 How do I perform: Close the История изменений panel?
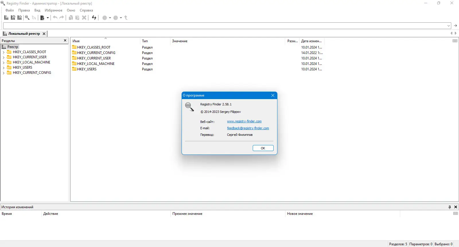point(456,207)
